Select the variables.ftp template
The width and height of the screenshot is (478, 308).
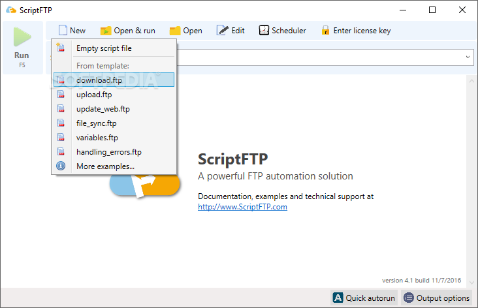click(114, 138)
